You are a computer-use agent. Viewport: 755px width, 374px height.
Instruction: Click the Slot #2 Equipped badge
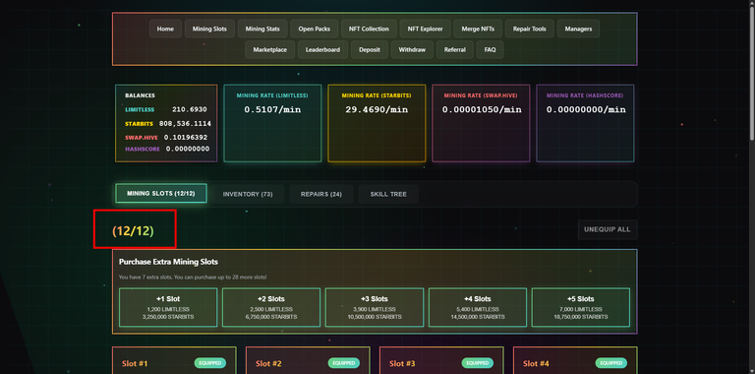tap(344, 363)
